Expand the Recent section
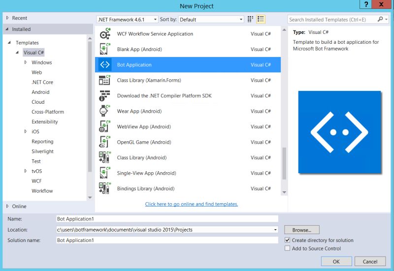 click(x=7, y=18)
